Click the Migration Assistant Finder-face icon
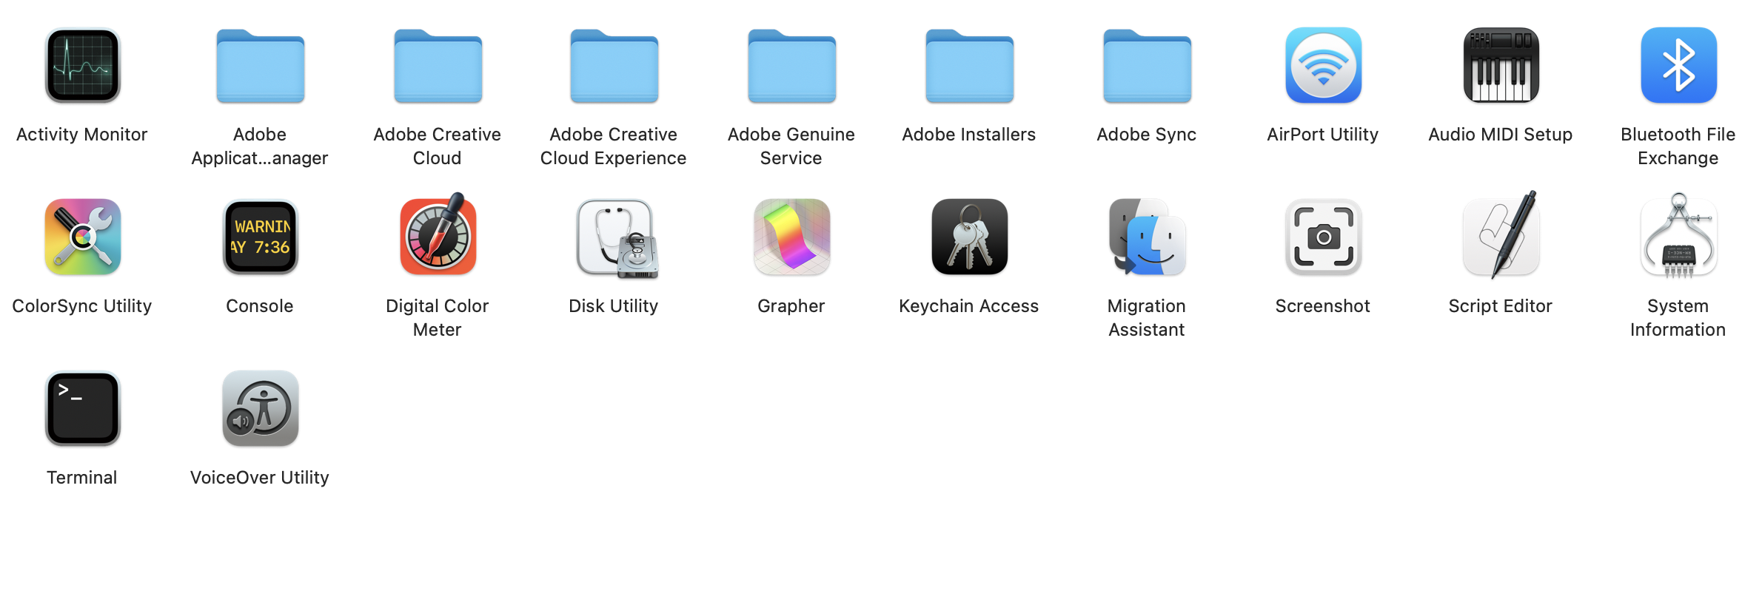Viewport: 1762px width, 599px height. point(1148,237)
